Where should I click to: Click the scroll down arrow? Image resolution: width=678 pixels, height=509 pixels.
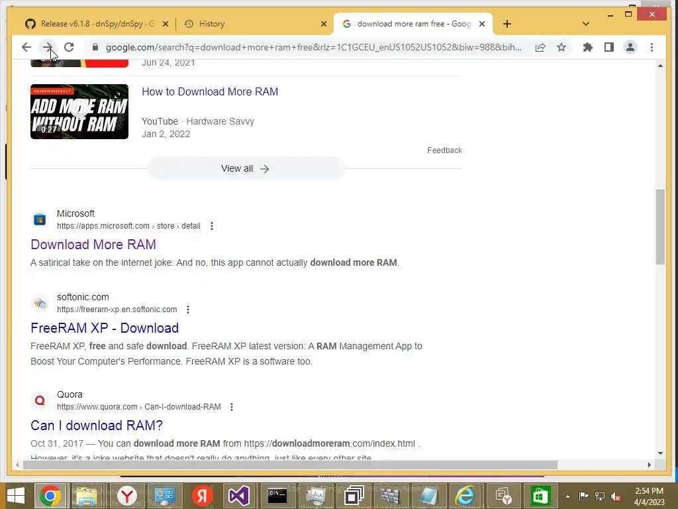[x=660, y=453]
